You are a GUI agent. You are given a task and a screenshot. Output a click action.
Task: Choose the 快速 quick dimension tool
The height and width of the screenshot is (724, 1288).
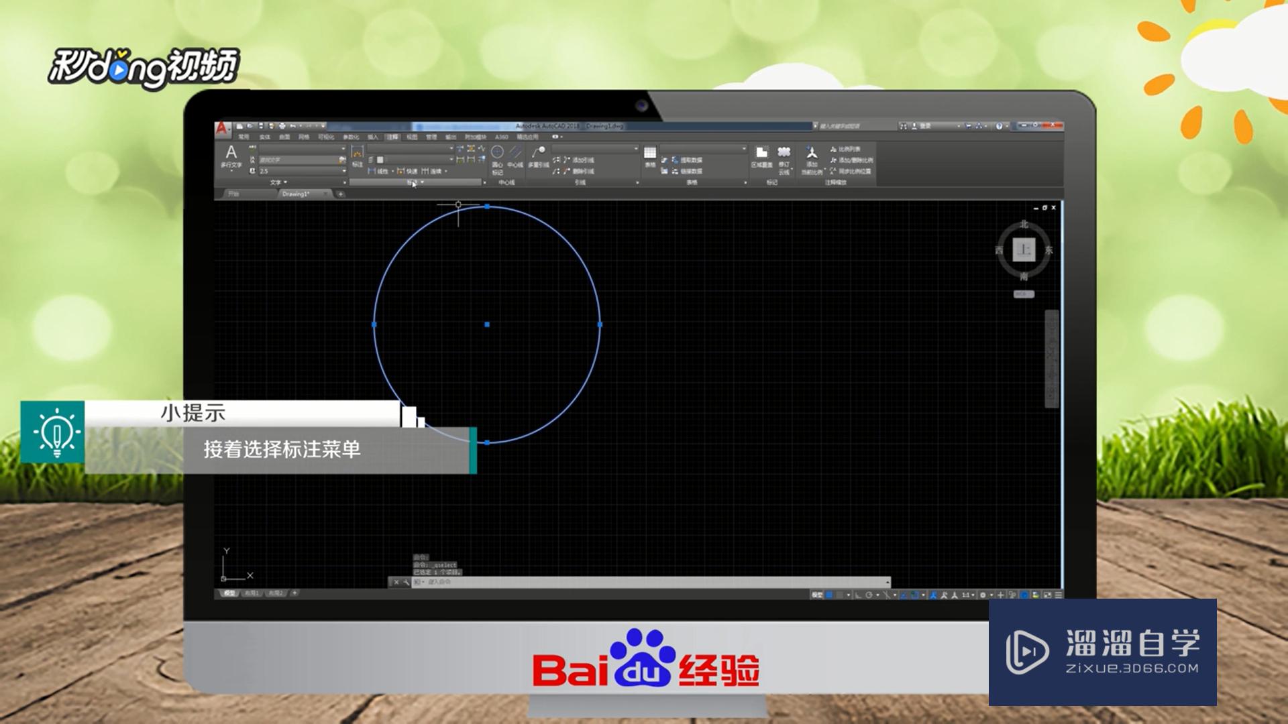(x=407, y=172)
